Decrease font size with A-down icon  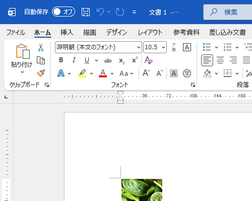click(160, 73)
